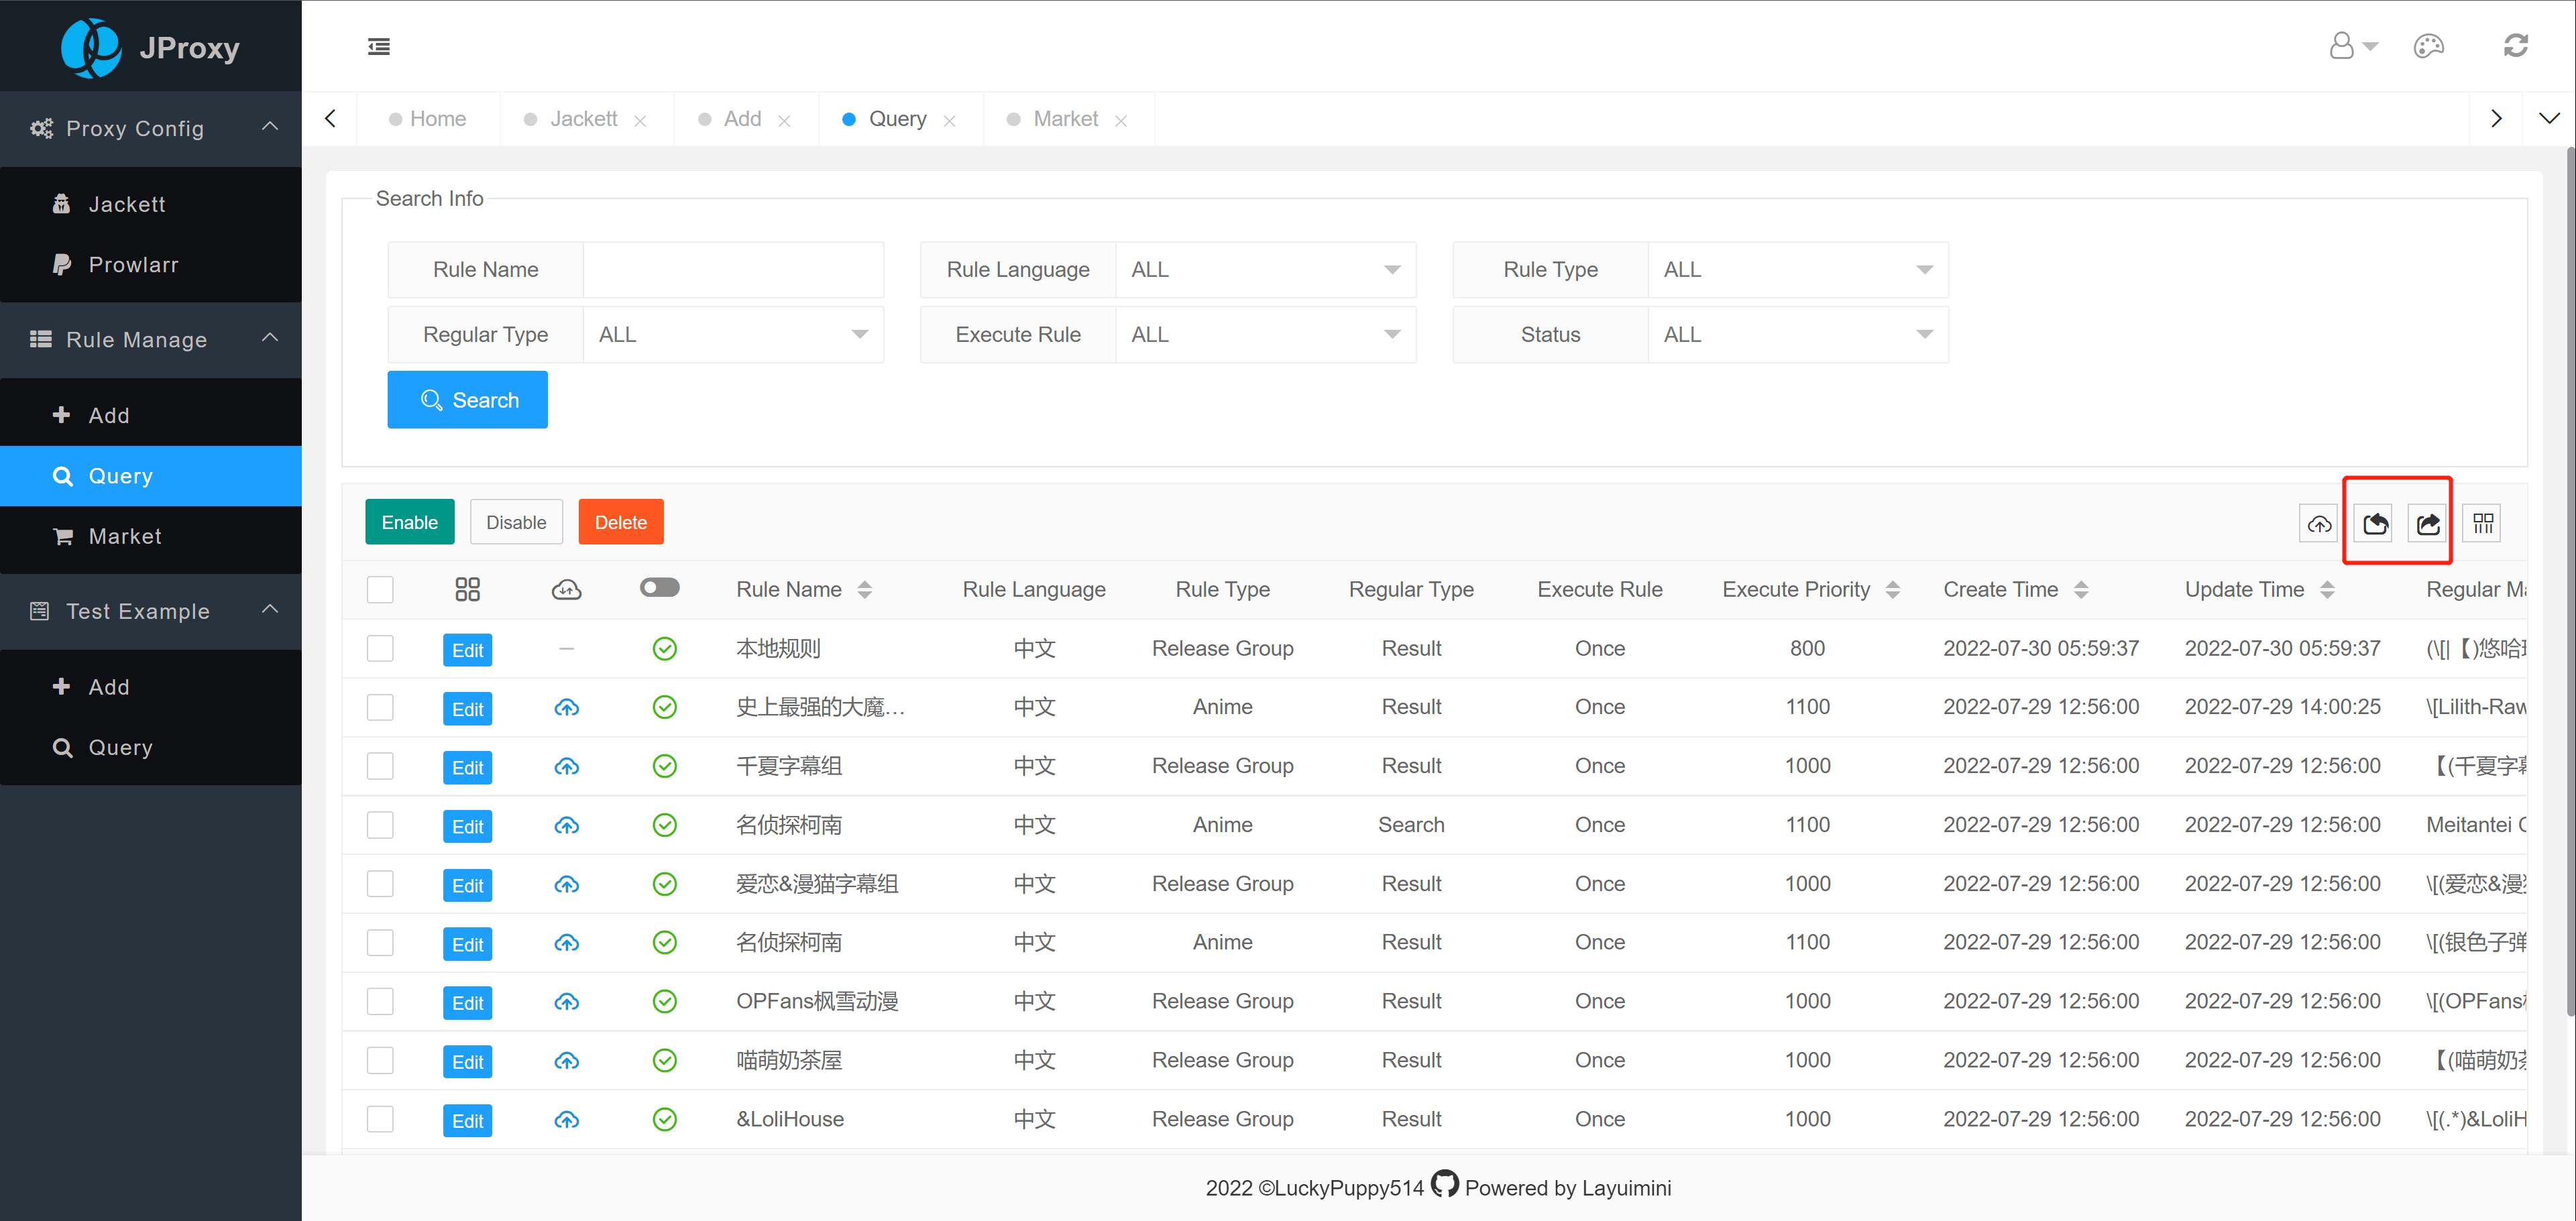Switch to the Market tab
This screenshot has width=2576, height=1221.
(1065, 119)
